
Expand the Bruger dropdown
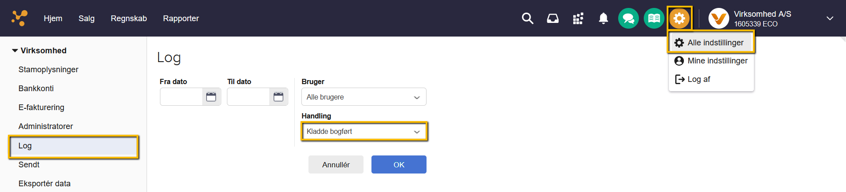coord(364,97)
